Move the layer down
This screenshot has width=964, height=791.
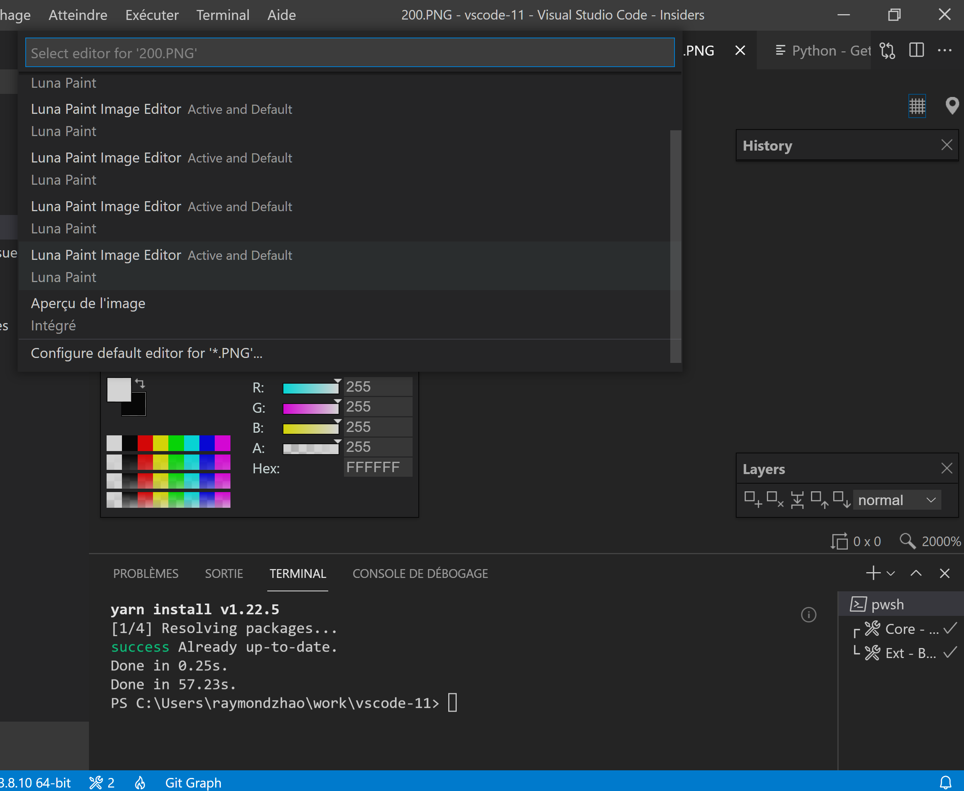point(842,500)
